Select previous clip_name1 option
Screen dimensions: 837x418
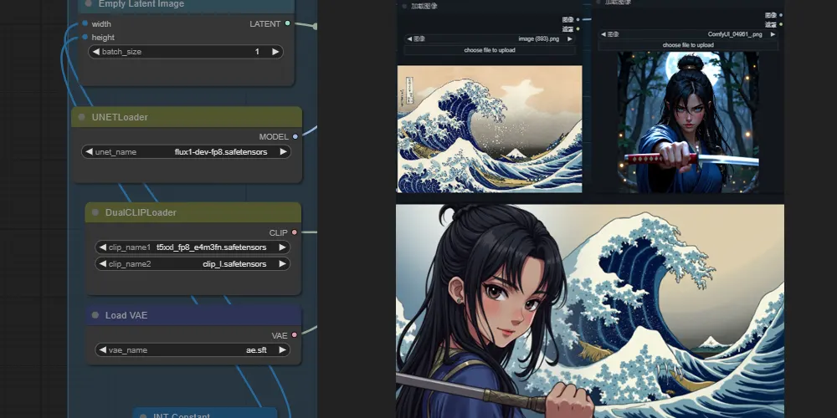tap(102, 247)
